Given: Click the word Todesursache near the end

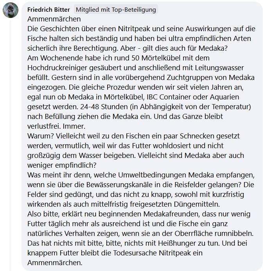Looking at the screenshot, I should point(135,253).
